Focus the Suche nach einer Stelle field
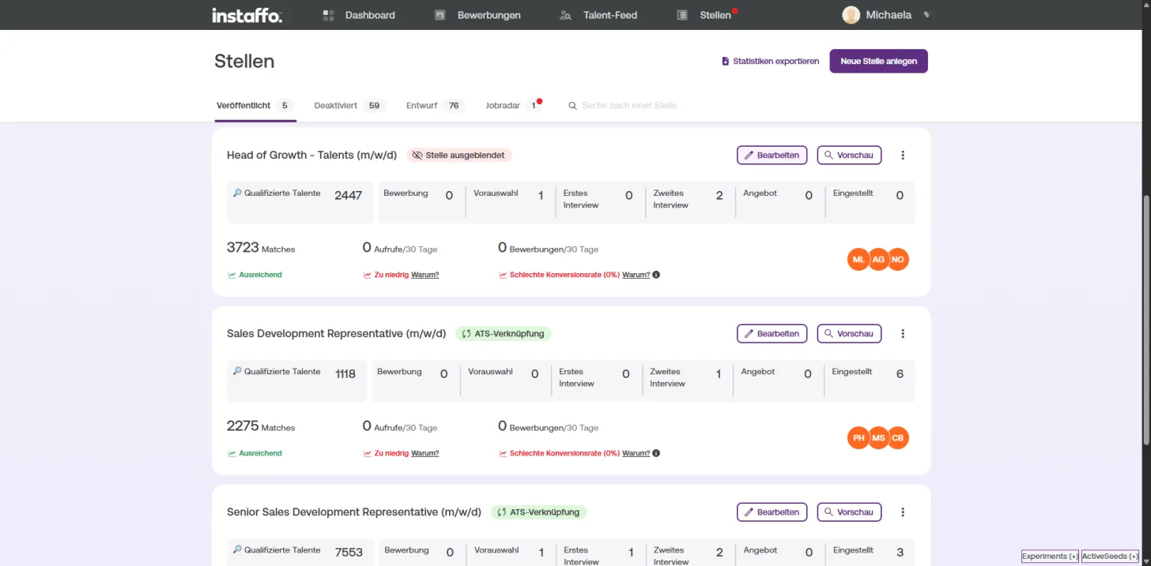The width and height of the screenshot is (1151, 566). (632, 105)
